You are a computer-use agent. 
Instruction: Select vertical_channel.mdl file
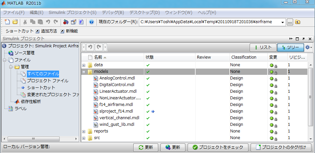[x=119, y=118]
